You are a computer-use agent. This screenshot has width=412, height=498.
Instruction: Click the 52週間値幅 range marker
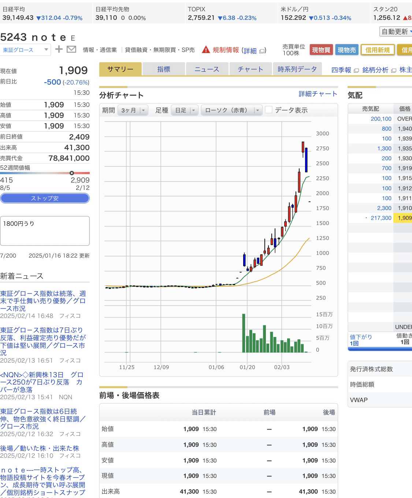pyautogui.click(x=72, y=173)
